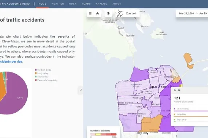Open the ABOUT tab

point(117,4)
